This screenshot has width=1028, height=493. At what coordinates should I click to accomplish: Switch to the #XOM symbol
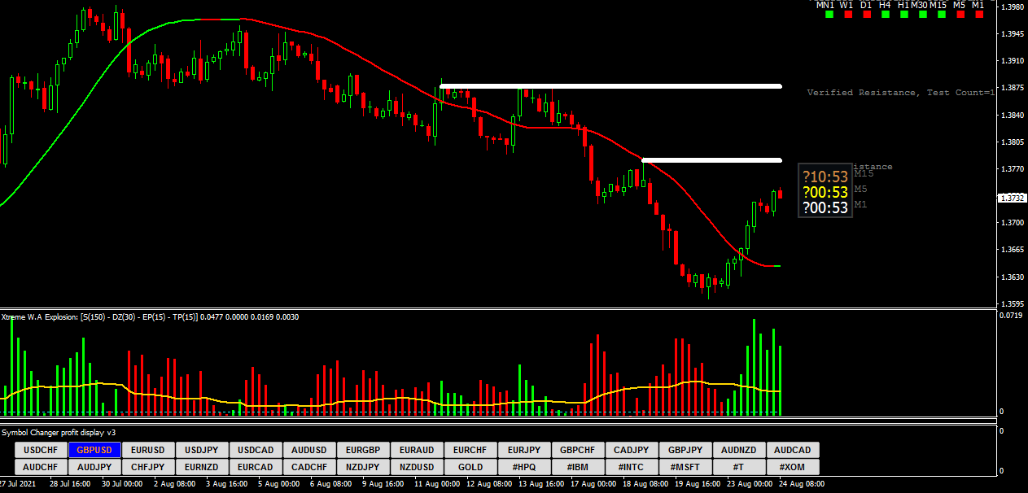pyautogui.click(x=793, y=467)
